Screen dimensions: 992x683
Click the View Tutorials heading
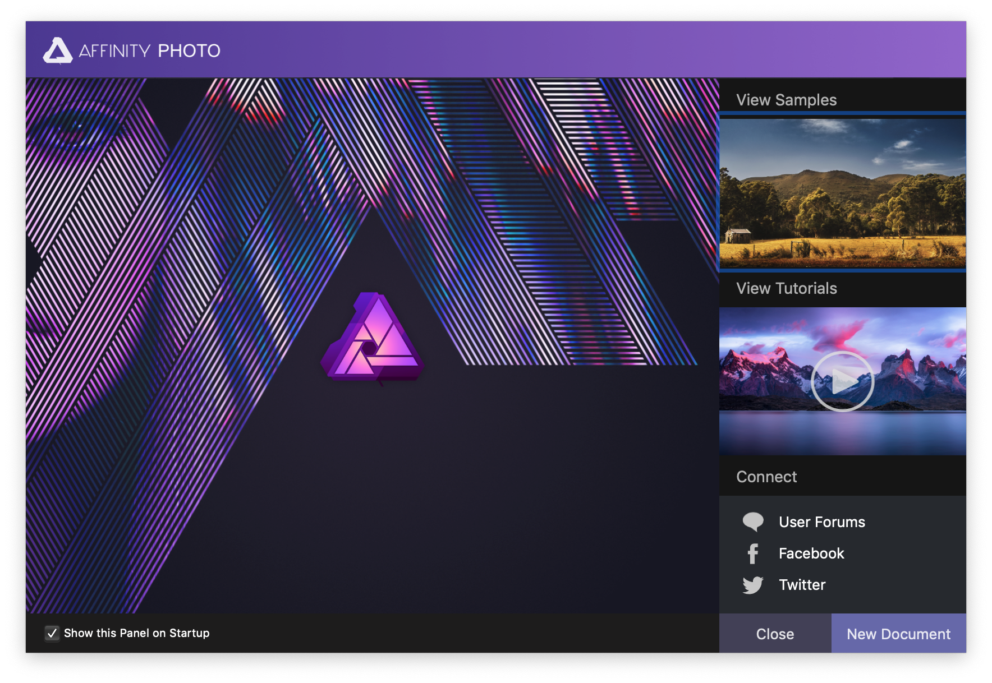tap(787, 288)
